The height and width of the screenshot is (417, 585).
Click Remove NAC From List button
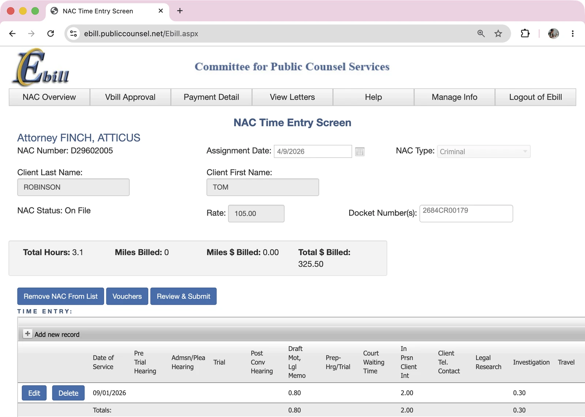click(x=61, y=296)
